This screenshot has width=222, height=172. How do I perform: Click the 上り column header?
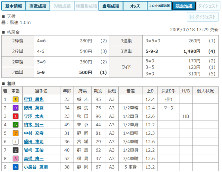150,91
